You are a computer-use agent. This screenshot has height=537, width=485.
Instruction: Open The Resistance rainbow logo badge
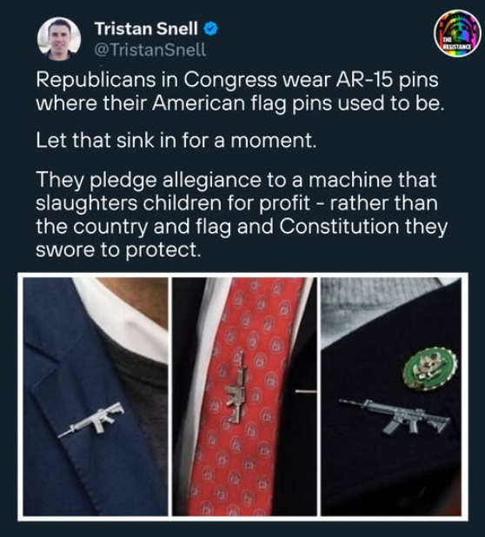point(457,33)
